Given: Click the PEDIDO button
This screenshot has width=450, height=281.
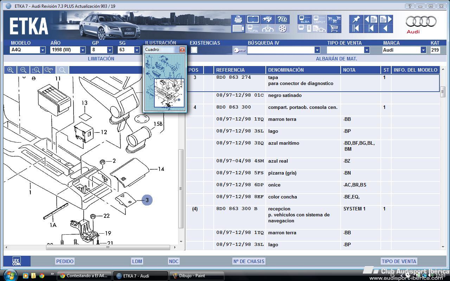Looking at the screenshot, I should pos(65,261).
